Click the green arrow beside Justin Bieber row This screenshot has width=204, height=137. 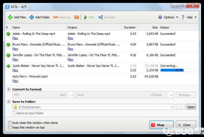point(8,66)
